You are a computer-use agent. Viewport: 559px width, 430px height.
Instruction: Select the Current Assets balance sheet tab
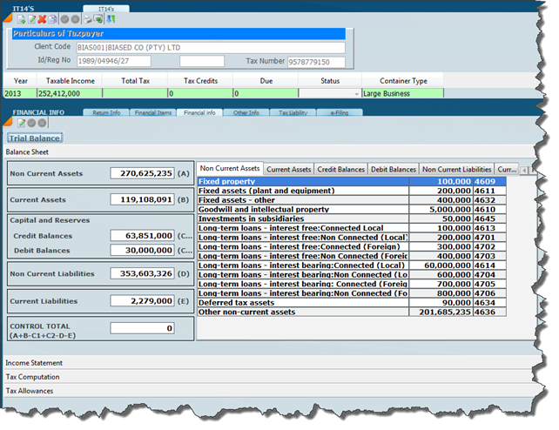click(288, 169)
